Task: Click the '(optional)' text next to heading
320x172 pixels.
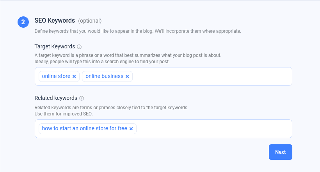Action: [90, 21]
